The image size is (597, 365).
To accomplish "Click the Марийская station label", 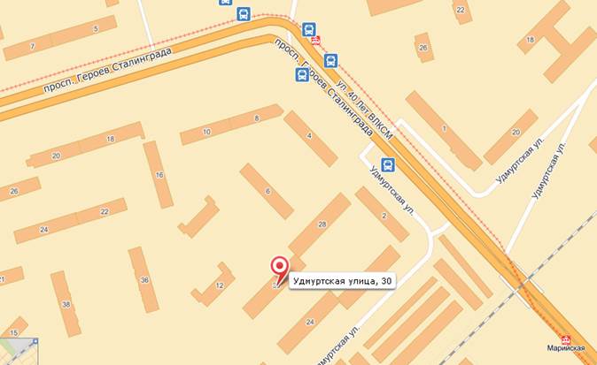I will 566,348.
